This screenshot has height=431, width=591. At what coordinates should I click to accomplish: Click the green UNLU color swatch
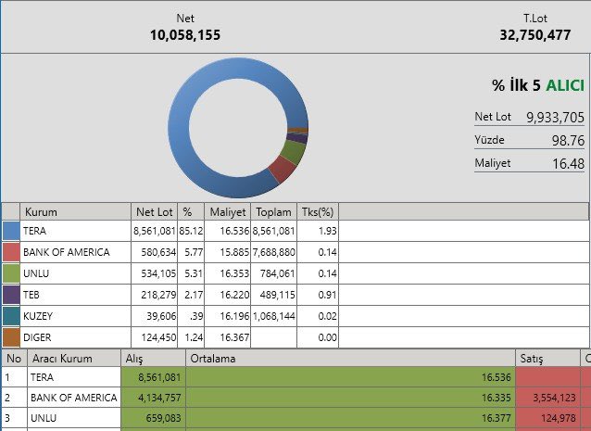pos(11,273)
